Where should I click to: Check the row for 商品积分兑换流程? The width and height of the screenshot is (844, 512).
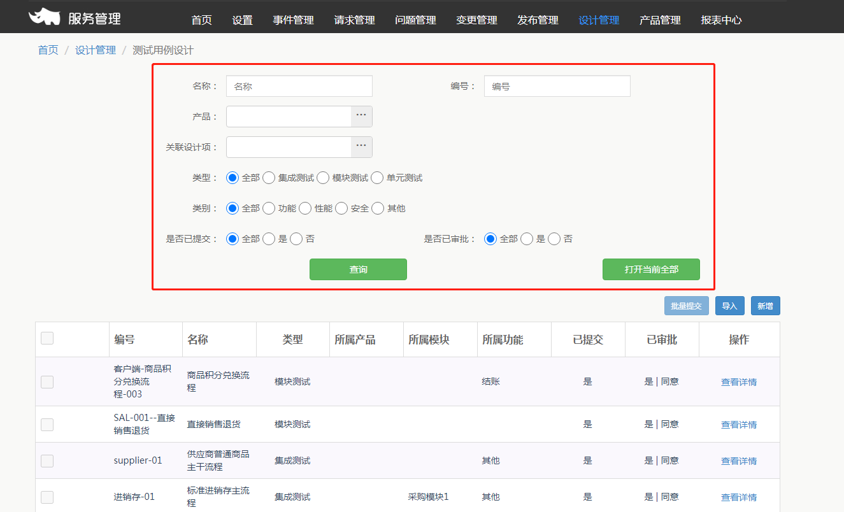[x=47, y=382]
